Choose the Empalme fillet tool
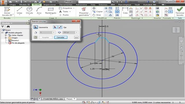Viewport: 185px width, 104px height. point(66,8)
